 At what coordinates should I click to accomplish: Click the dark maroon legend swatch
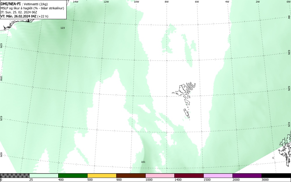(189, 176)
